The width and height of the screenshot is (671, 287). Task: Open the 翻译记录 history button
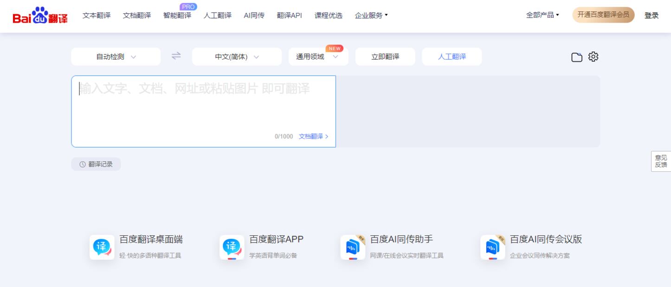(96, 164)
